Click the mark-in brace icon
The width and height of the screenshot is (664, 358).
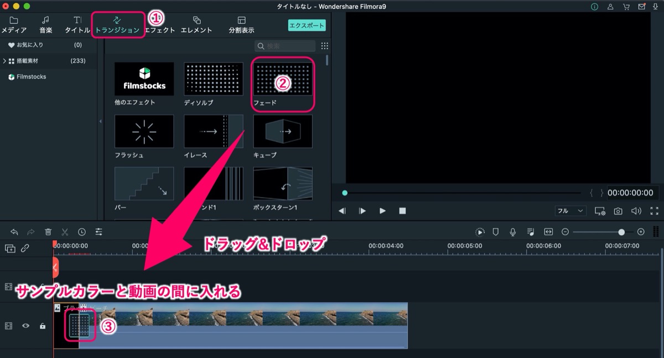[x=592, y=193]
